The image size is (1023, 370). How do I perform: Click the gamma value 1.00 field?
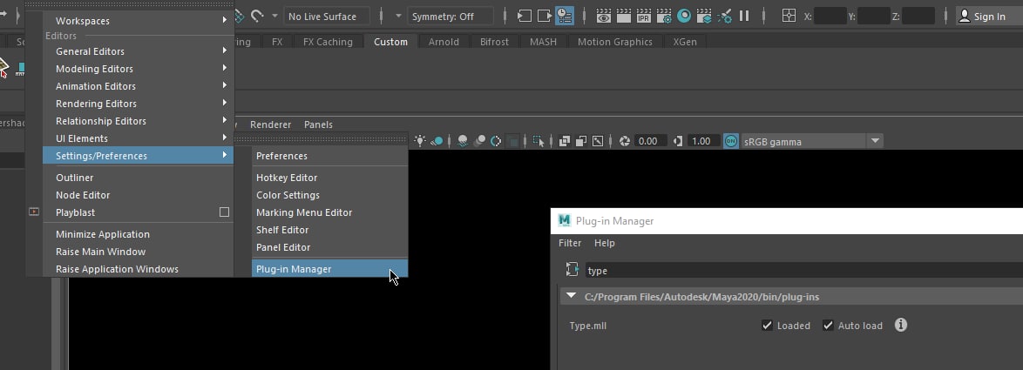click(704, 141)
